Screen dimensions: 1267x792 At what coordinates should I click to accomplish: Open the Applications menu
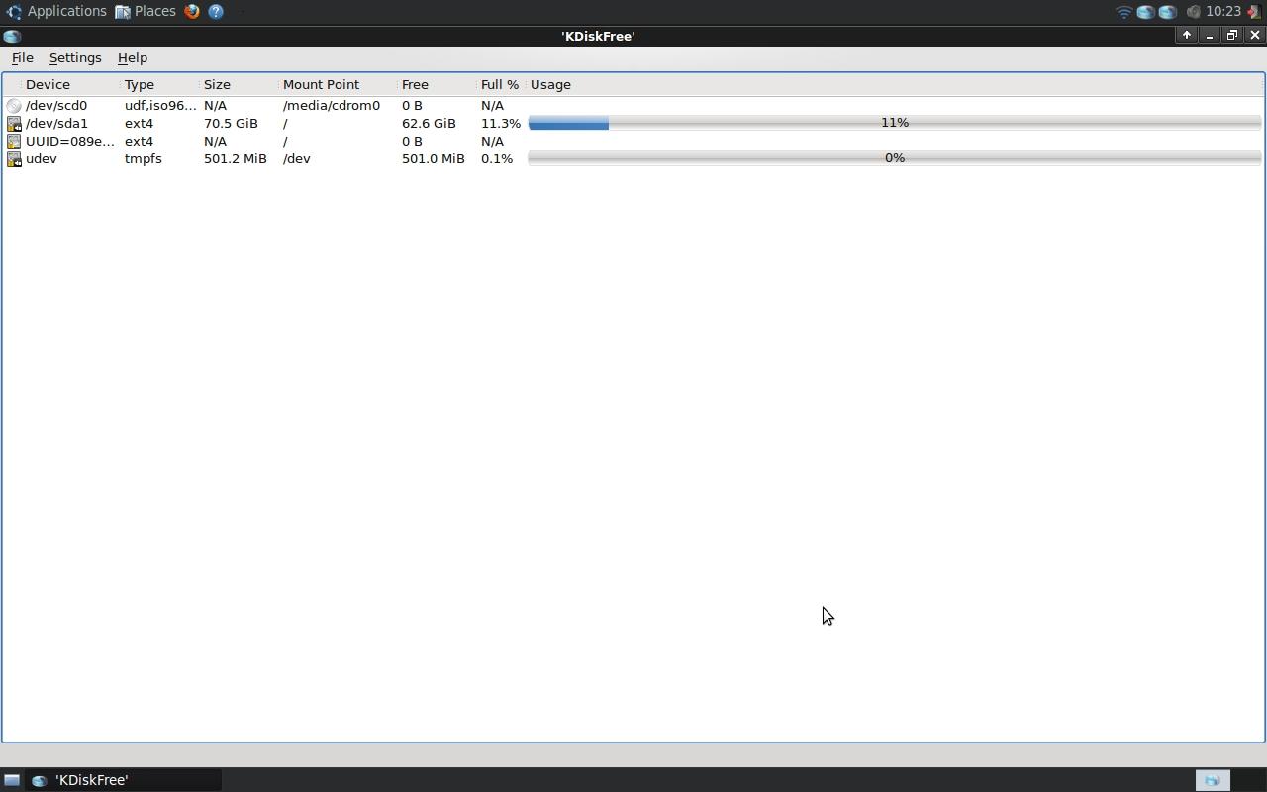55,11
